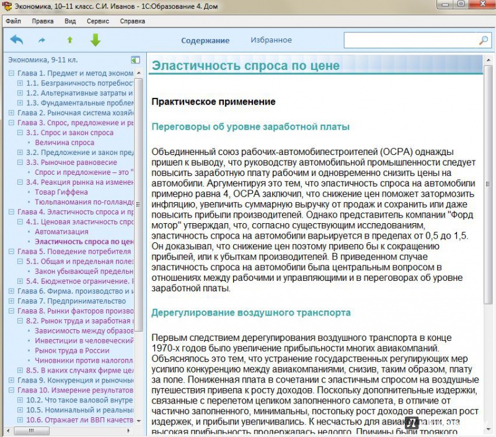Switch to the Избранное tab
Image resolution: width=496 pixels, height=437 pixels.
(272, 40)
